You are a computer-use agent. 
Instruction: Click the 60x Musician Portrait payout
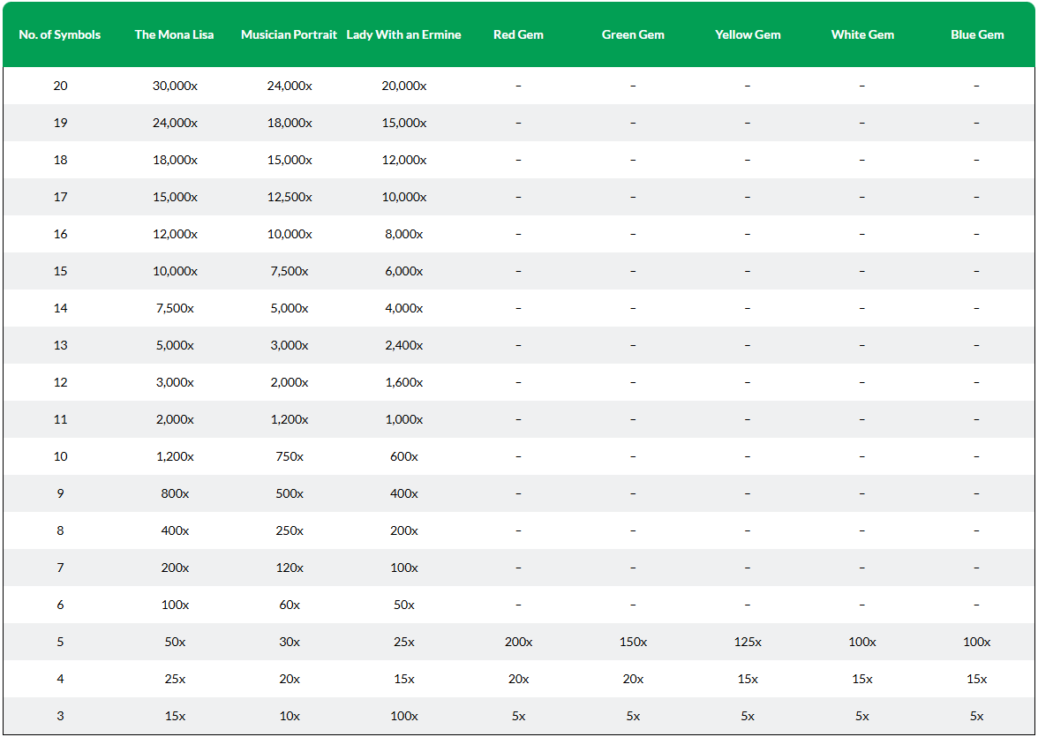290,605
